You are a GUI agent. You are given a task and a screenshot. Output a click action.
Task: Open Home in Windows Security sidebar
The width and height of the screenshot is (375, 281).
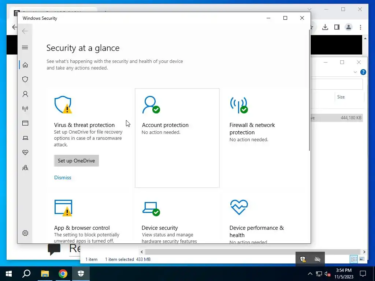[x=25, y=65]
